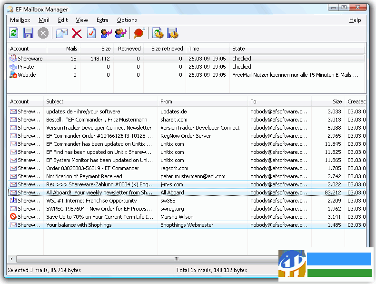Click status bar 'Total 15 mails, 148.112 bytes'
The height and width of the screenshot is (284, 376).
(211, 270)
